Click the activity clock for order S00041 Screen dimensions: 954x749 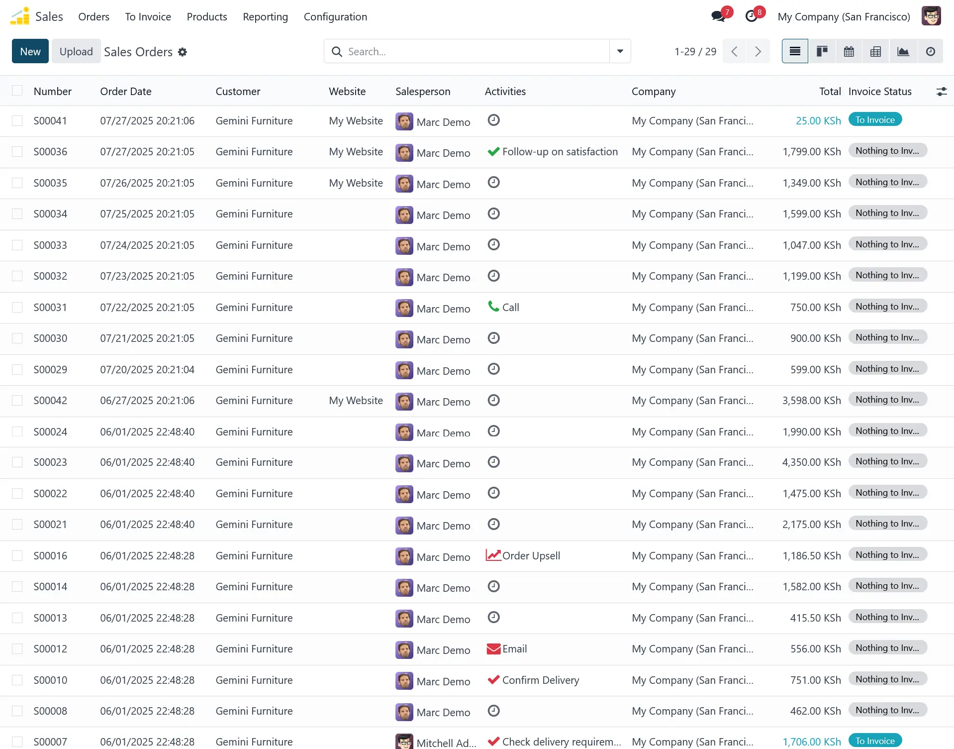pos(493,120)
